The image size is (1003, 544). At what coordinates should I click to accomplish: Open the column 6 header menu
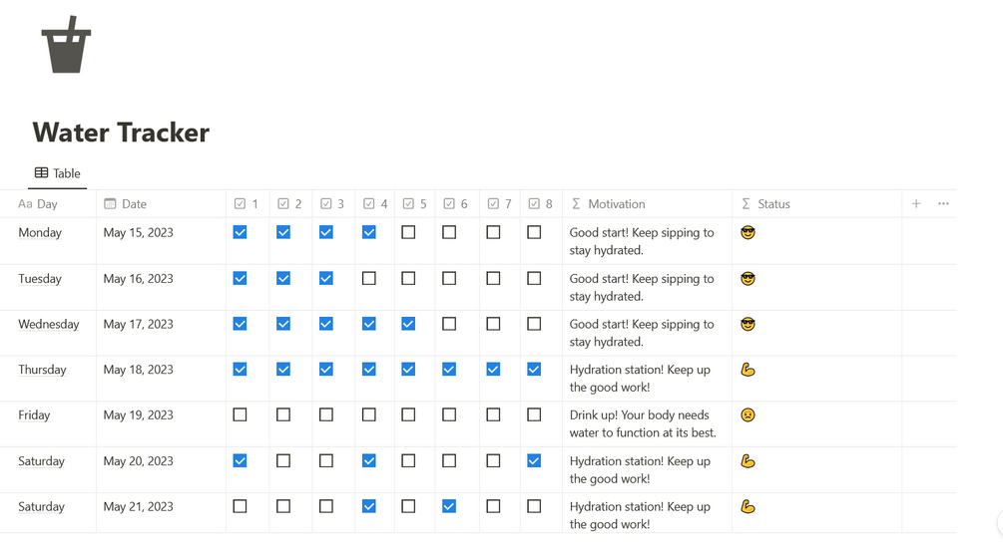coord(456,203)
